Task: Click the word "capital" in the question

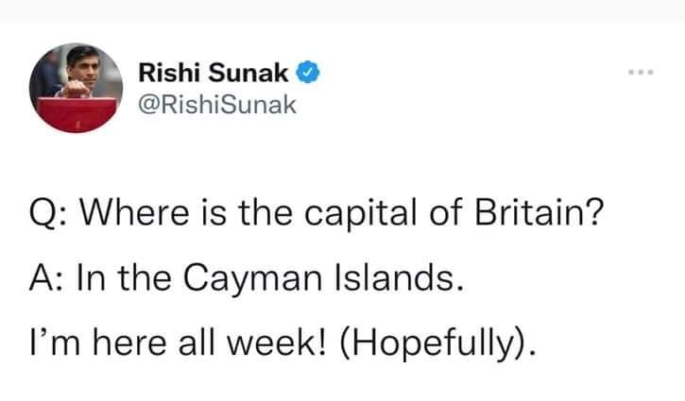Action: click(360, 214)
